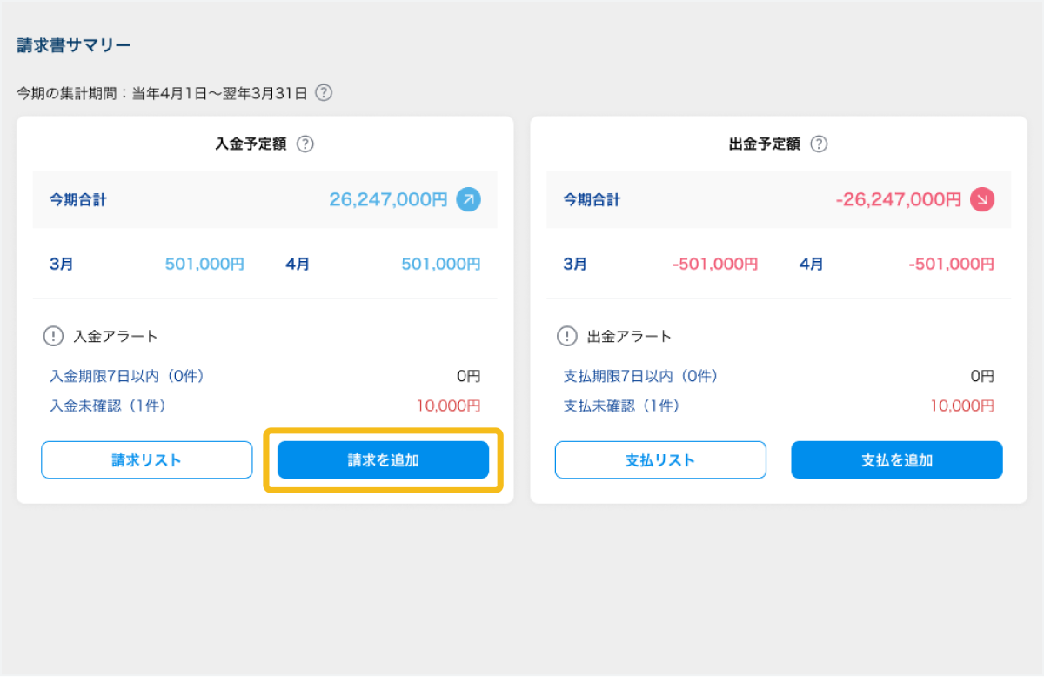Open help tooltip next to 出金予定額
The image size is (1044, 677).
(819, 144)
